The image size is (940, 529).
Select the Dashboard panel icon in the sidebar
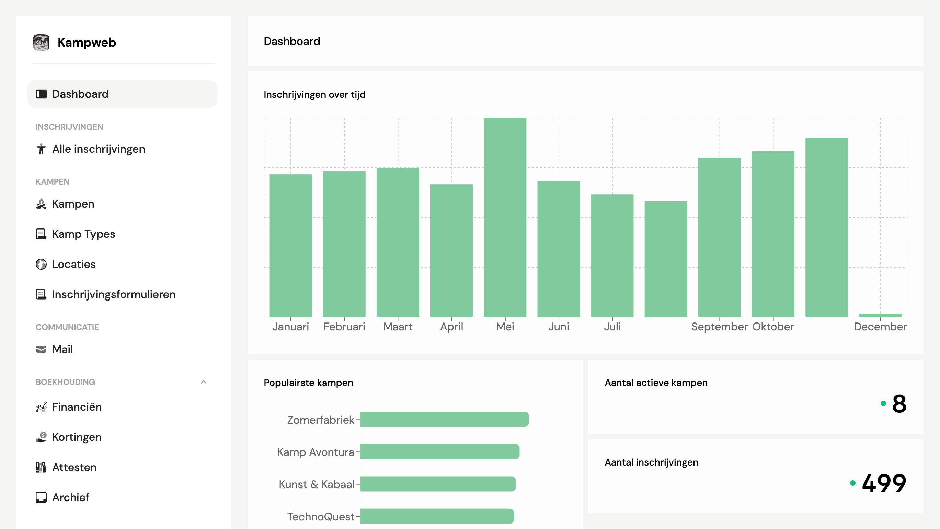tap(41, 94)
